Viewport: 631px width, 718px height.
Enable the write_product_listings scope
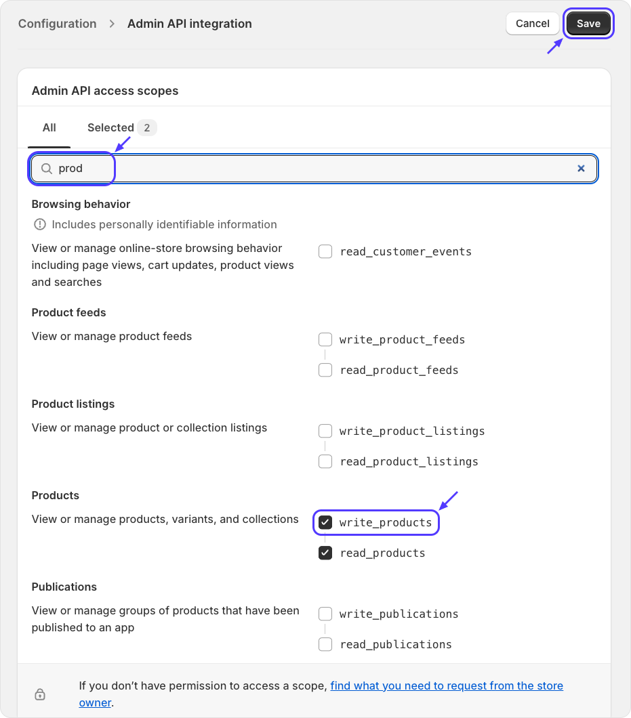tap(325, 431)
